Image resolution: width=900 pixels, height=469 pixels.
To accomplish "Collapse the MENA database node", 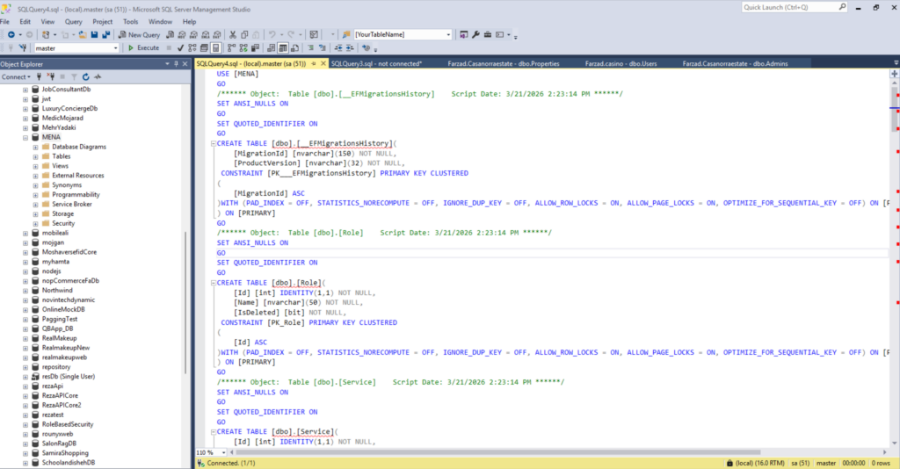I will coord(25,138).
